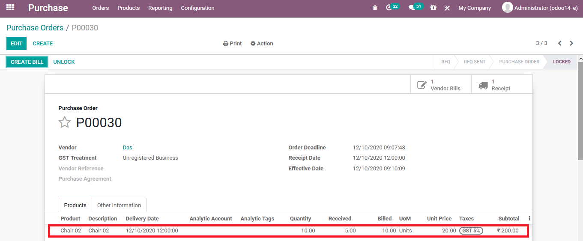Screen dimensions: 583x241
Task: Click the Analytic Tags column header
Action: click(257, 218)
